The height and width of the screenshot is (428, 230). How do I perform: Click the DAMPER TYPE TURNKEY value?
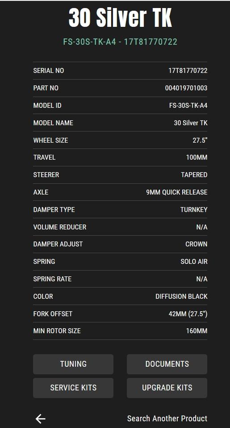pos(194,210)
